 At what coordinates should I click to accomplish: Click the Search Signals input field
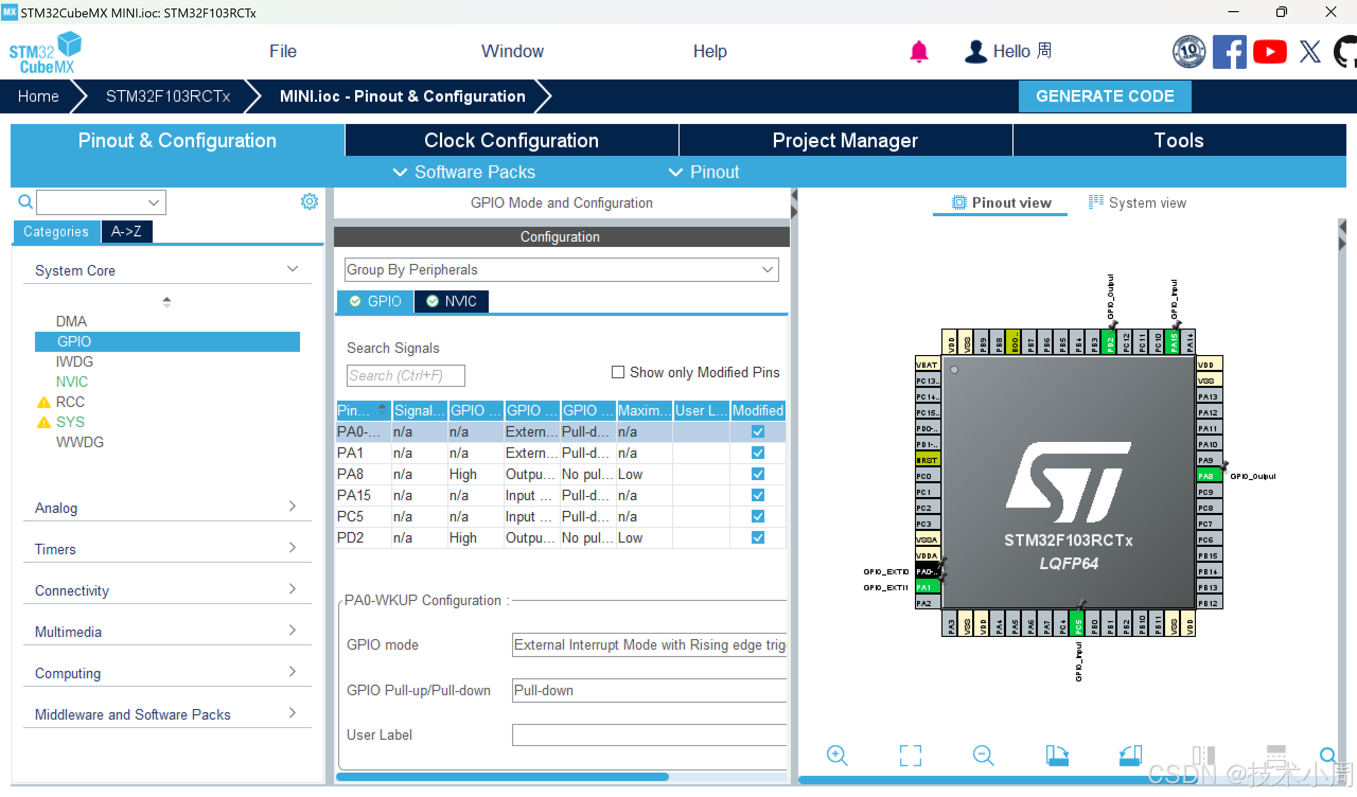point(406,375)
